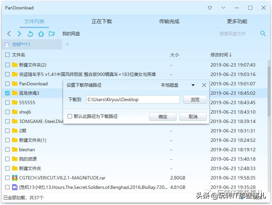This screenshot has width=272, height=205.
Task: Click the user avatar icon on the account tab
Action: 7,44
